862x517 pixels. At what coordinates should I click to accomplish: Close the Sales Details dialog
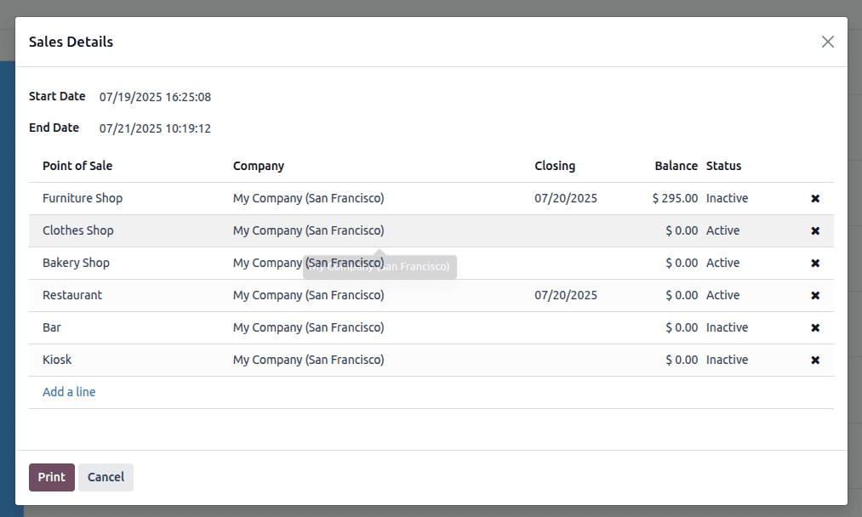pyautogui.click(x=827, y=41)
